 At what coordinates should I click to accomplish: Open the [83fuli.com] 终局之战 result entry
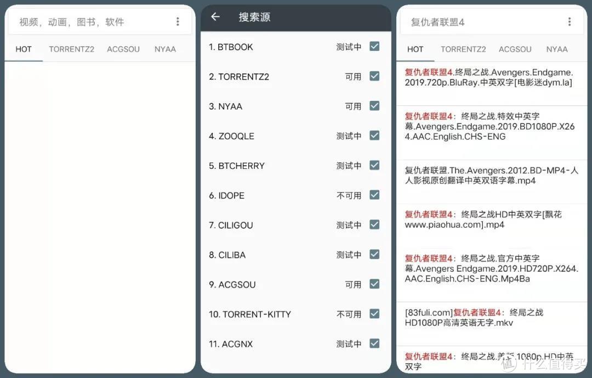tap(491, 318)
